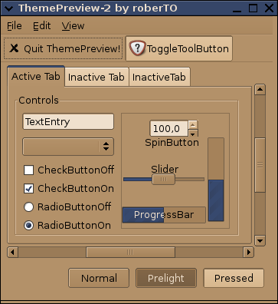
Task: Decrease the SpinButton value with down arrow
Action: 193,134
